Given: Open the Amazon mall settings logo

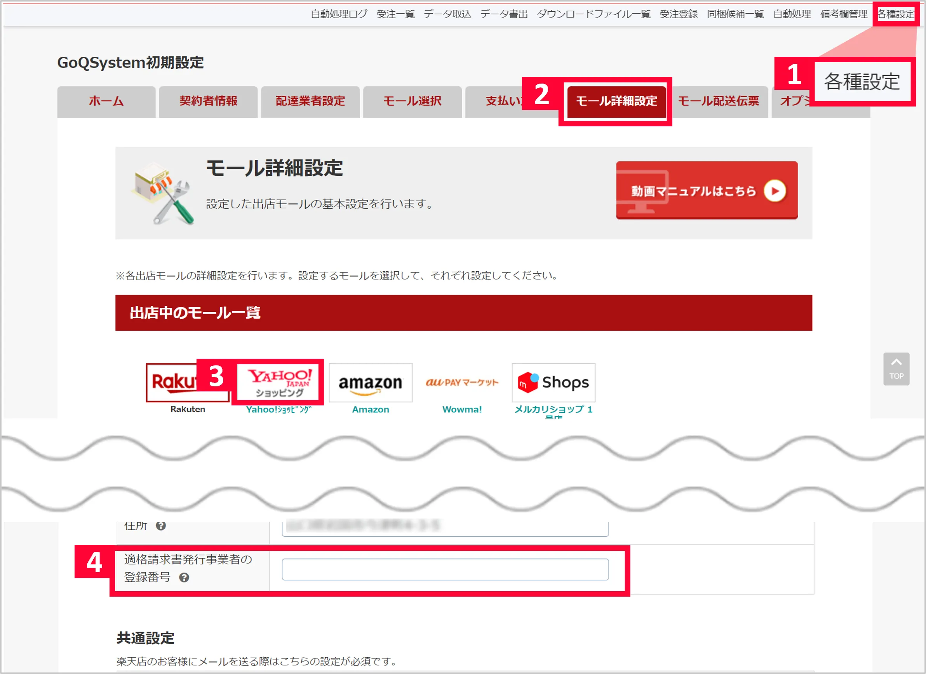Looking at the screenshot, I should pos(370,382).
